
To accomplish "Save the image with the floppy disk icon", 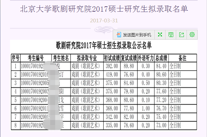I will [x=171, y=35].
